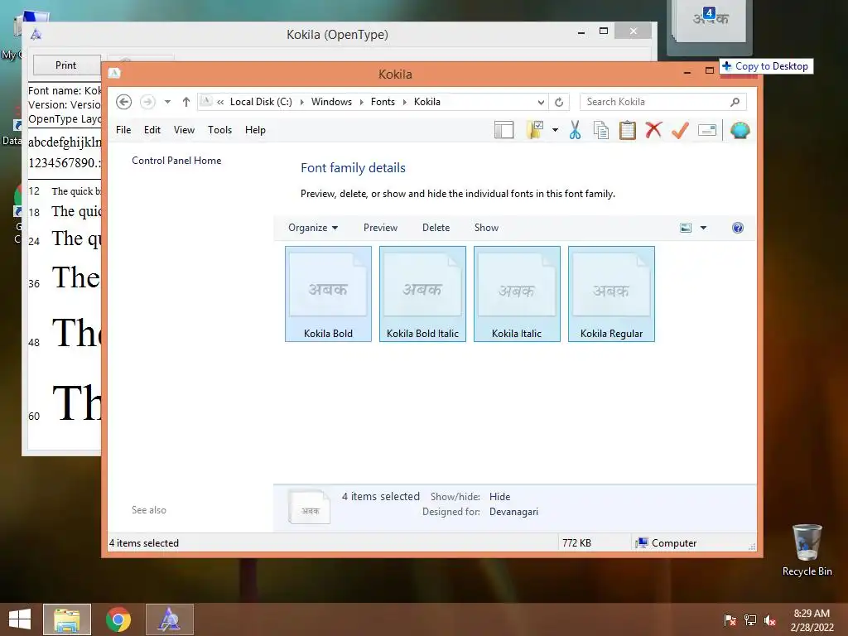Viewport: 848px width, 636px height.
Task: Click the Kokila window title bar icon
Action: pos(114,74)
